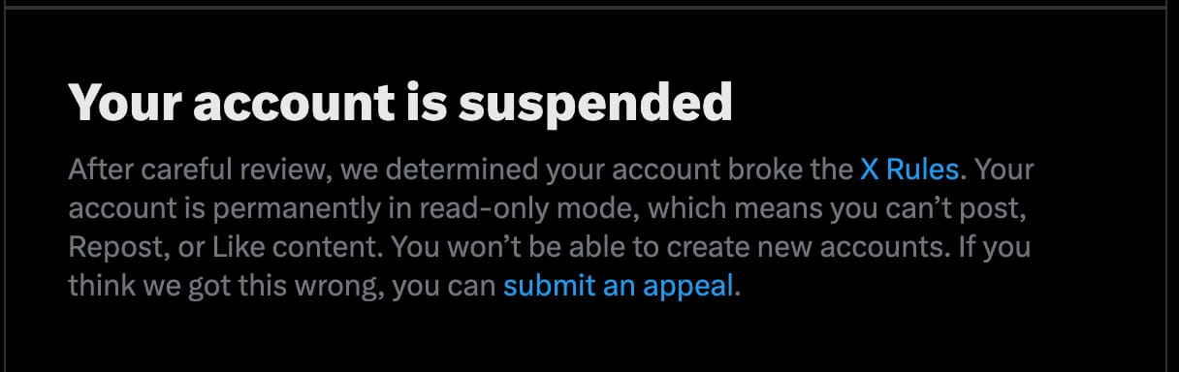Click the horizontal divider line above the heading
The image size is (1179, 372).
[589, 7]
